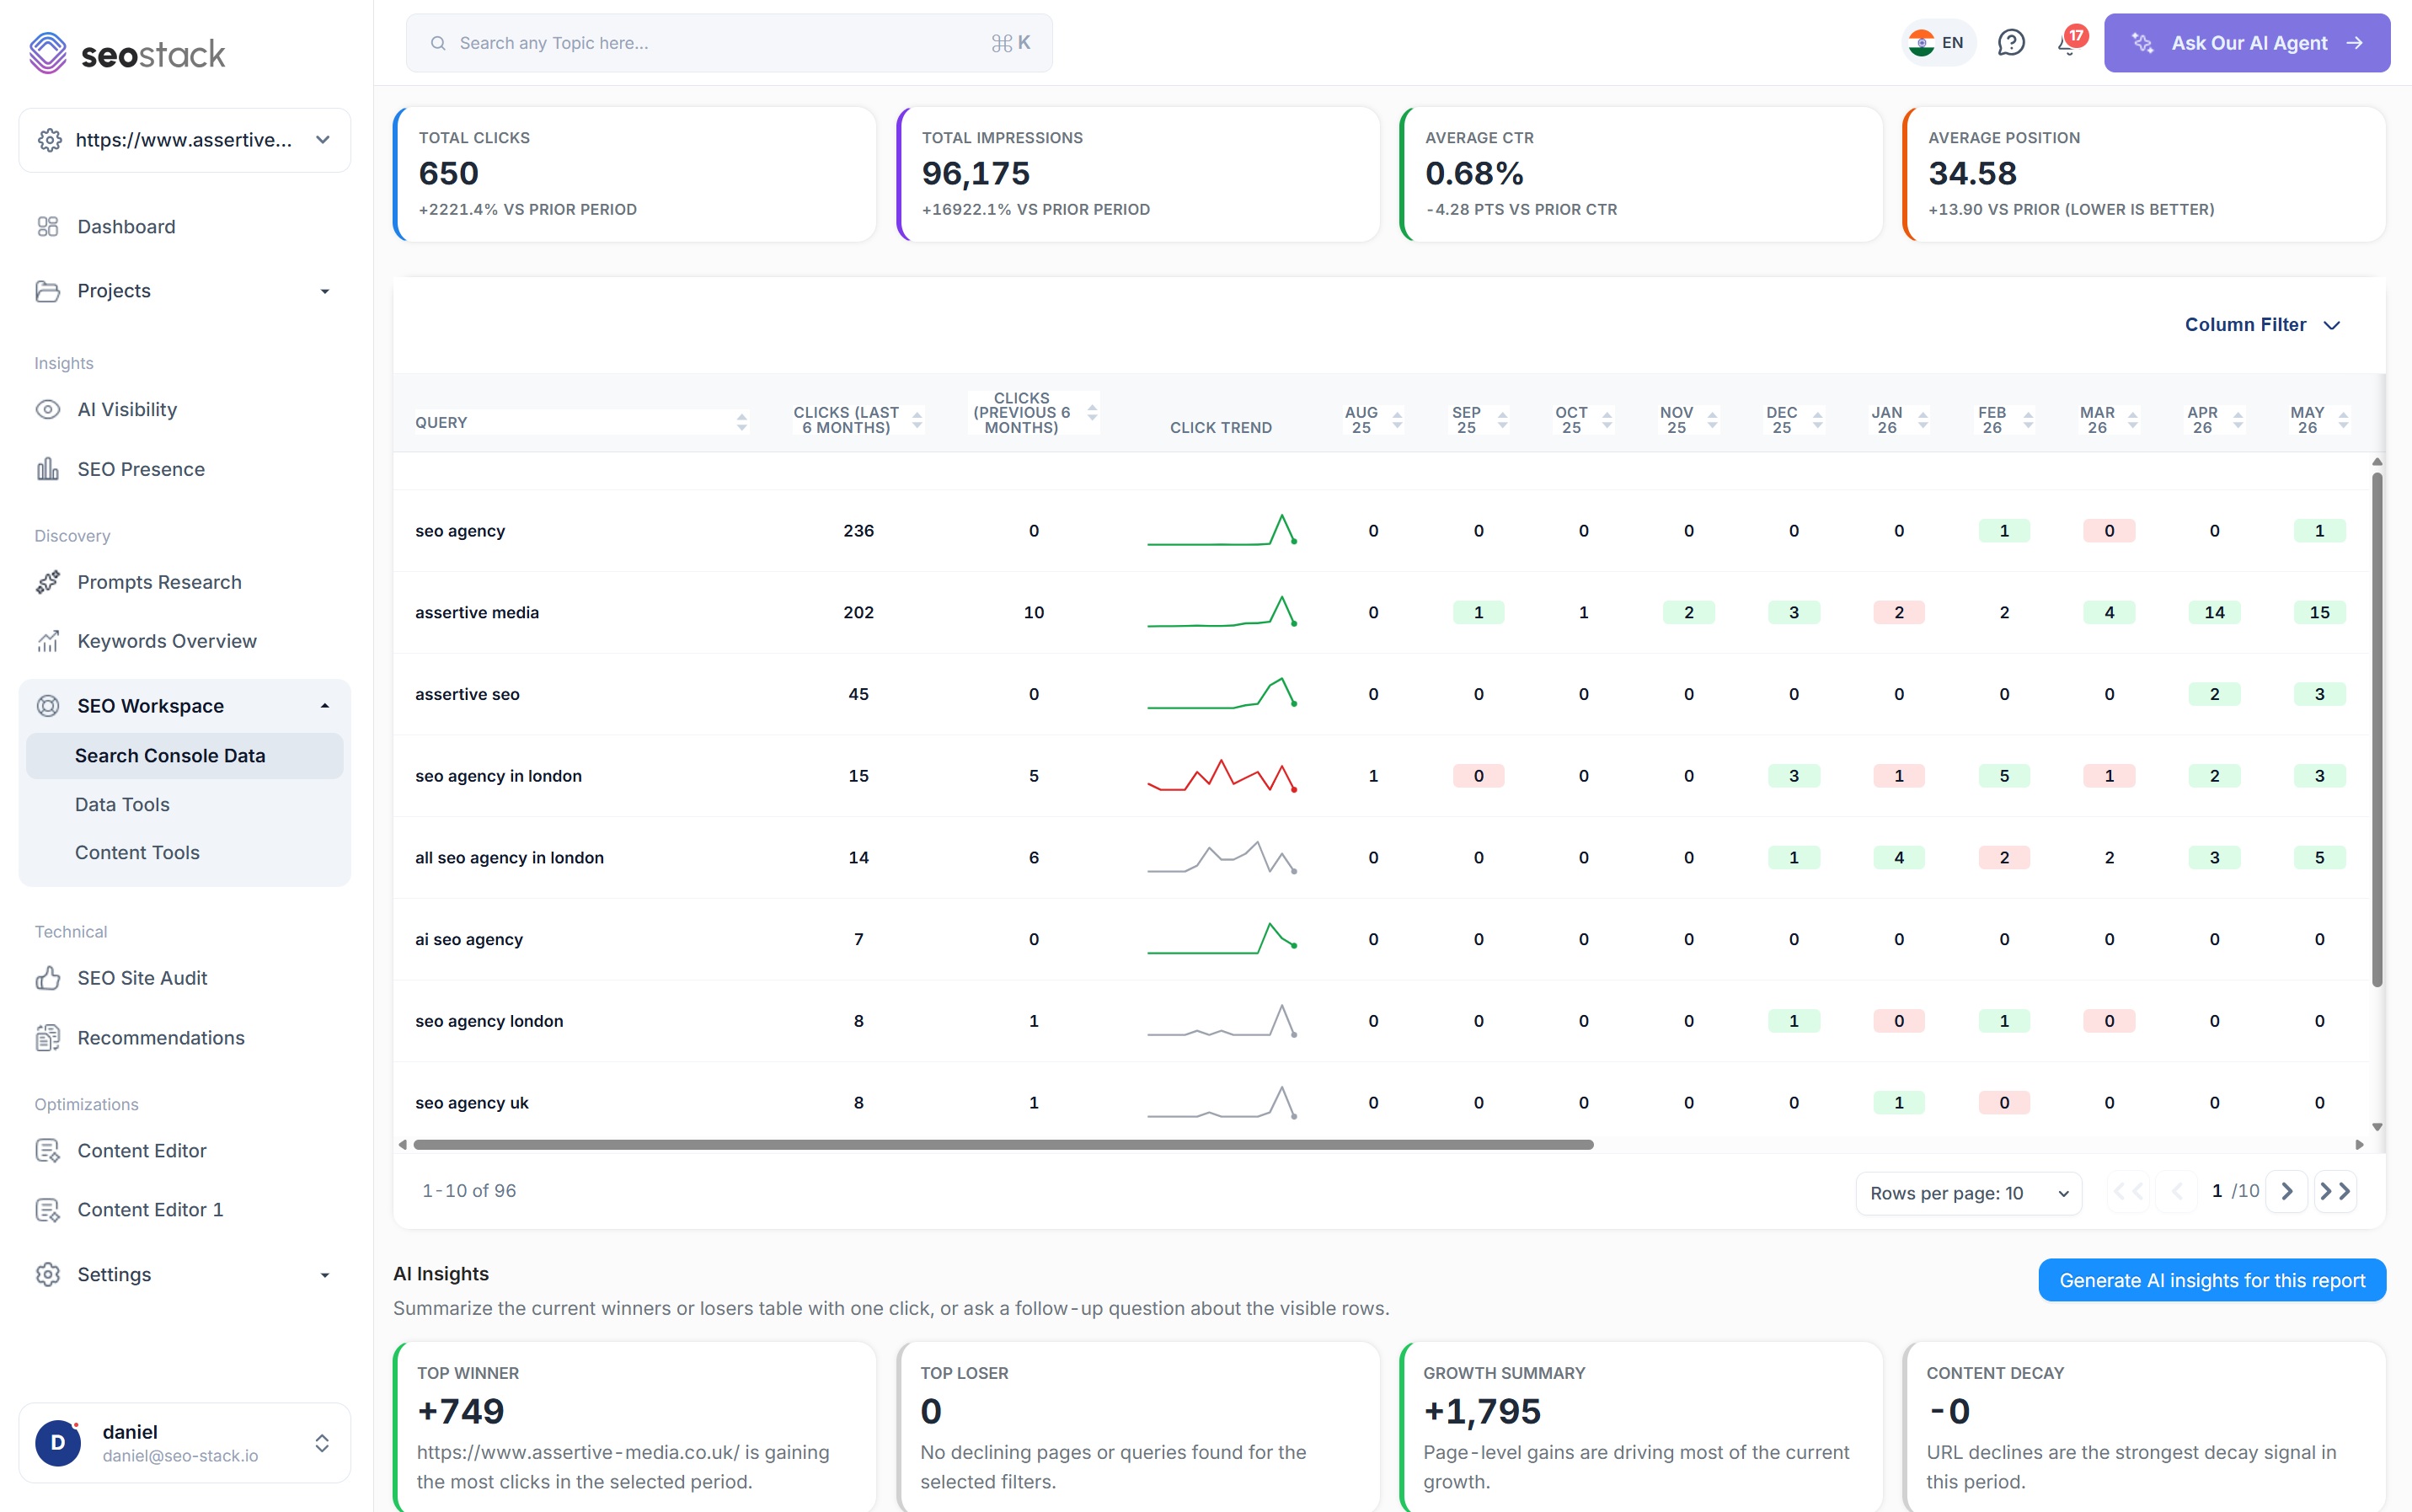Open Recommendations page
2412x1512 pixels.
coord(161,1038)
